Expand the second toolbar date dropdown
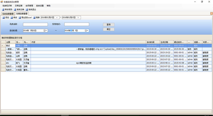This screenshot has width=213, height=116. (79, 18)
